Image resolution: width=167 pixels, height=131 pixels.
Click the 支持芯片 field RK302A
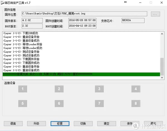coord(133,20)
